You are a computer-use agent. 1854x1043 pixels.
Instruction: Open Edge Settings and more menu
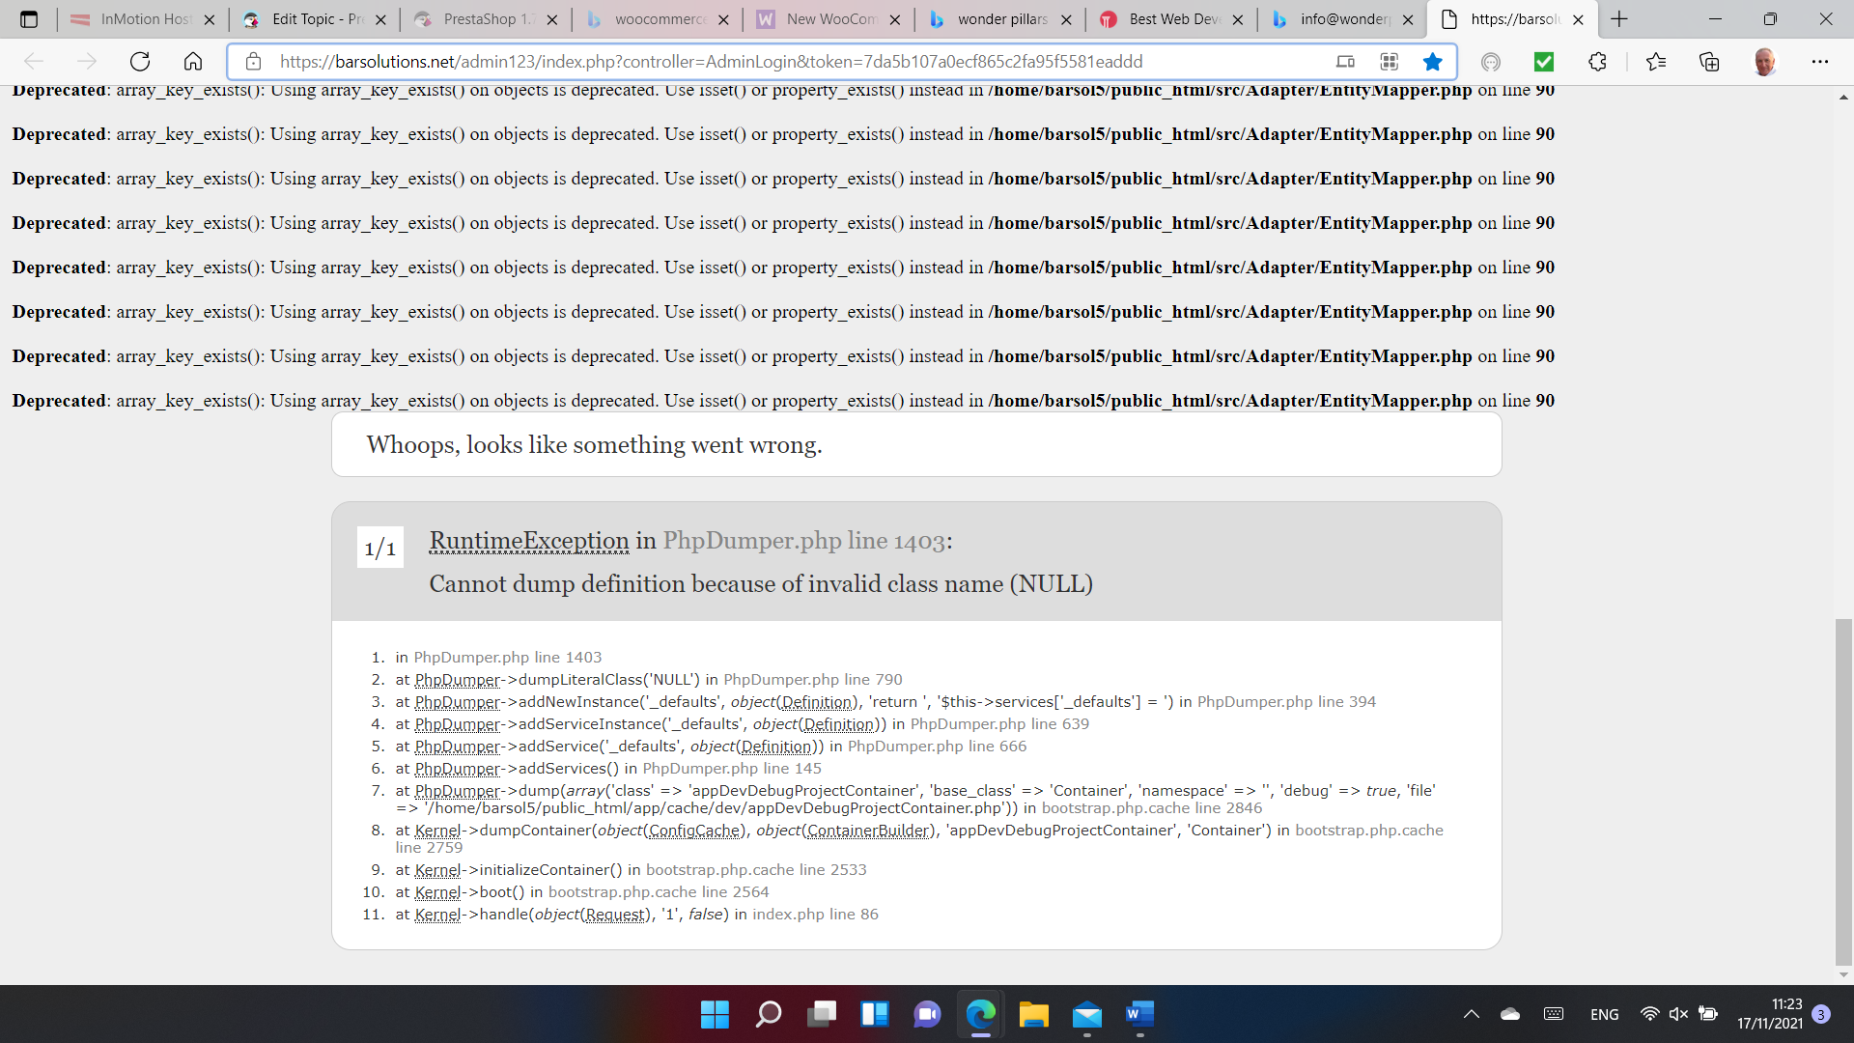[x=1820, y=62]
